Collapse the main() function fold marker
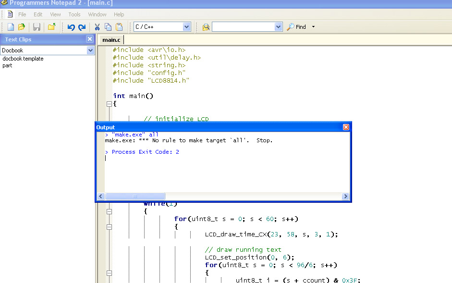Image resolution: width=452 pixels, height=283 pixels. coord(109,104)
